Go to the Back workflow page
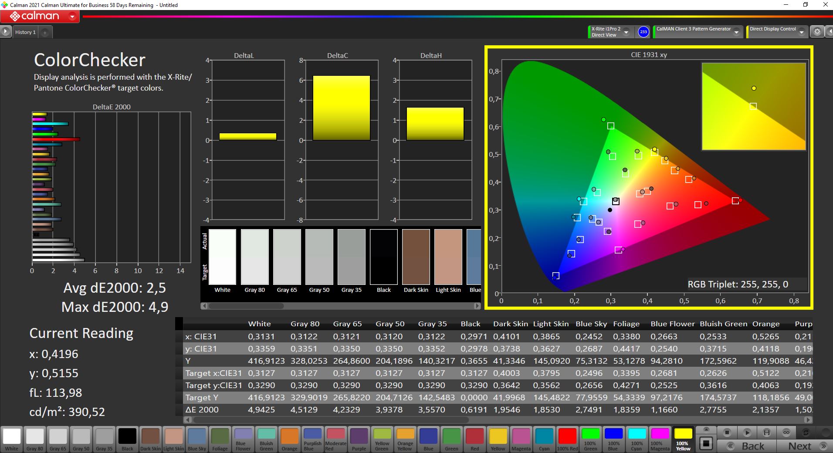 pyautogui.click(x=746, y=446)
